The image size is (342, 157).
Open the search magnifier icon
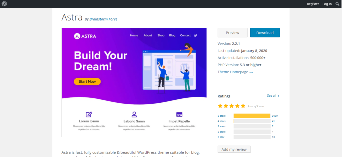(x=337, y=4)
